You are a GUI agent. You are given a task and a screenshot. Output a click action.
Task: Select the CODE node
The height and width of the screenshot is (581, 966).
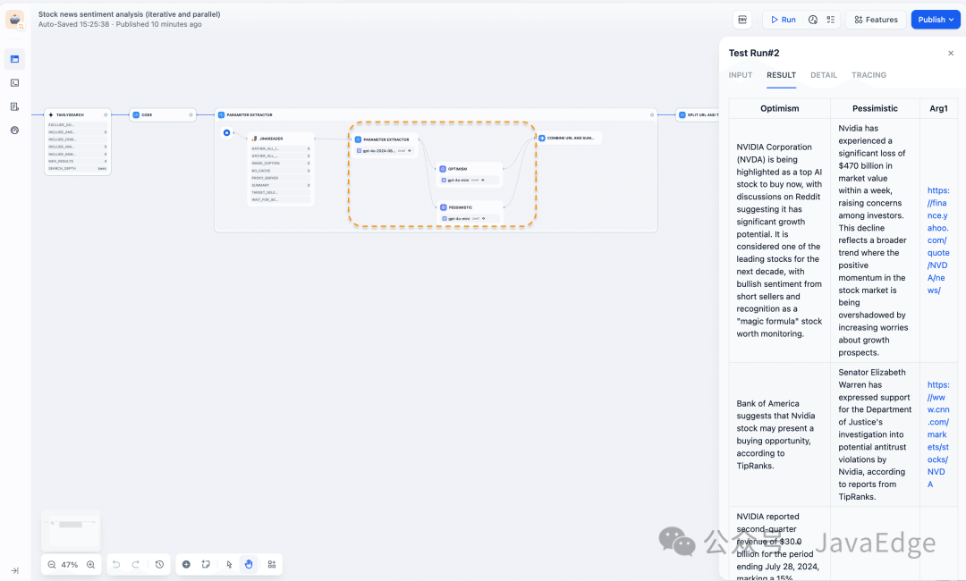pos(163,114)
